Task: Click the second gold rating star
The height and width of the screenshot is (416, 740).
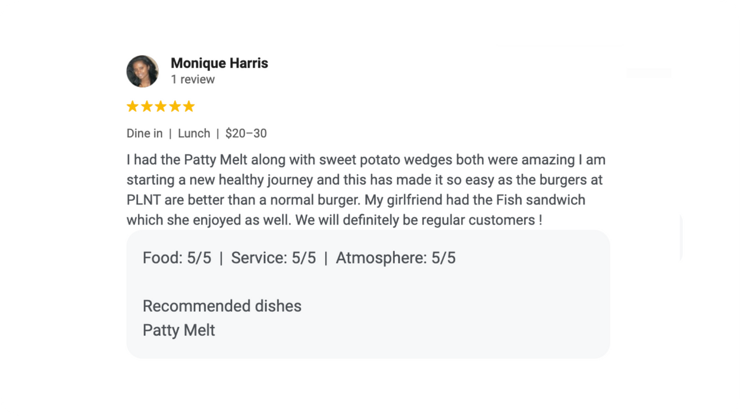Action: tap(146, 106)
